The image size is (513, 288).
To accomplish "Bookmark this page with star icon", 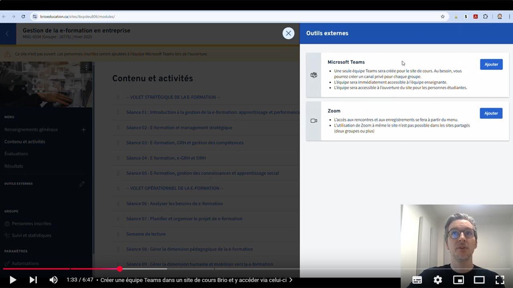I will coord(442,16).
